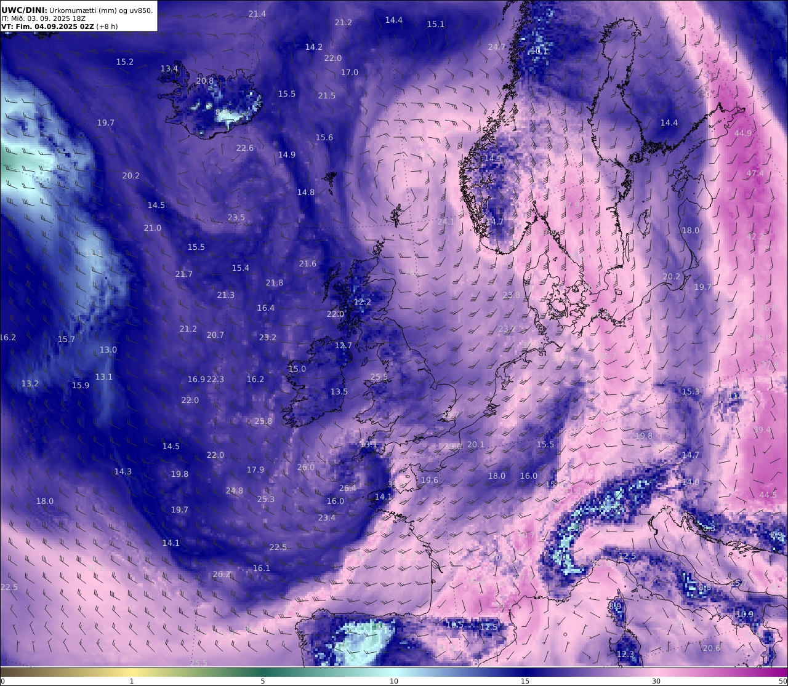The height and width of the screenshot is (686, 788).
Task: Click the colorbar tick label 5
Action: [263, 681]
